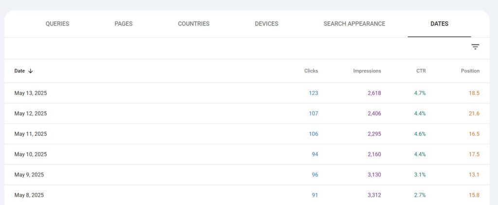Select the Countries tab

194,24
